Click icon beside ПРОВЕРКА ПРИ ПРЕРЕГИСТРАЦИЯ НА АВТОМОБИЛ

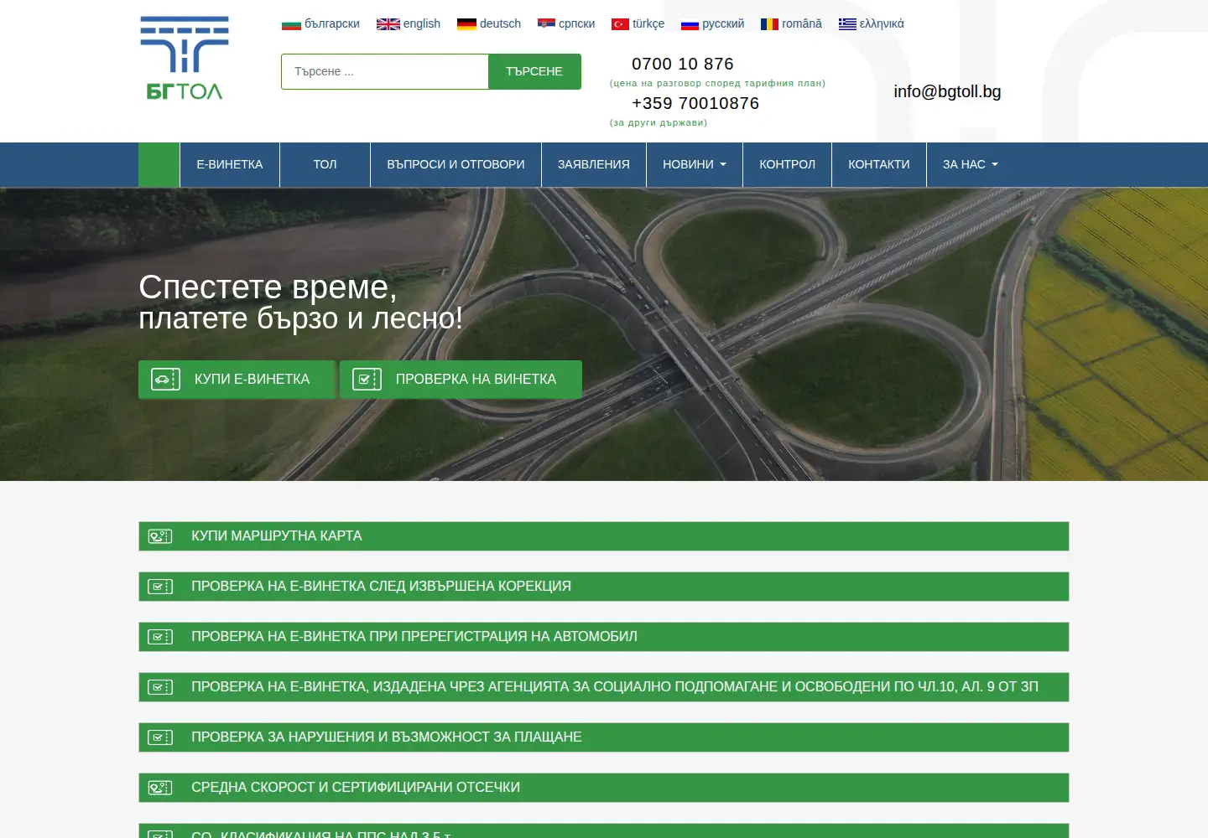point(160,637)
